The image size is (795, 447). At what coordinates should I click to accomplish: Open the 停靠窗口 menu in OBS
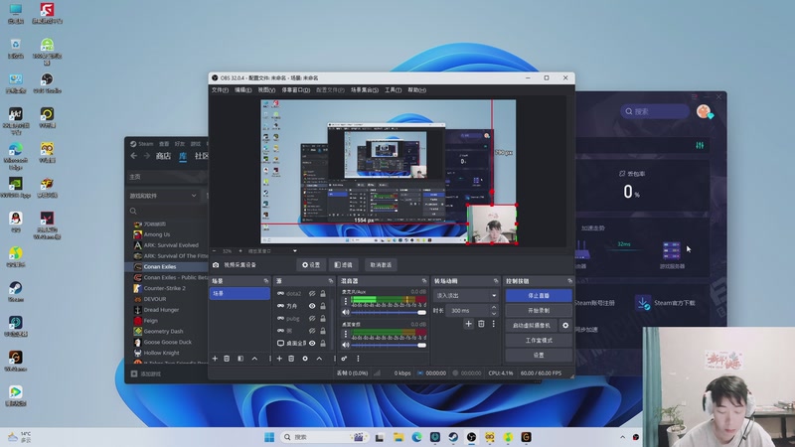point(295,90)
